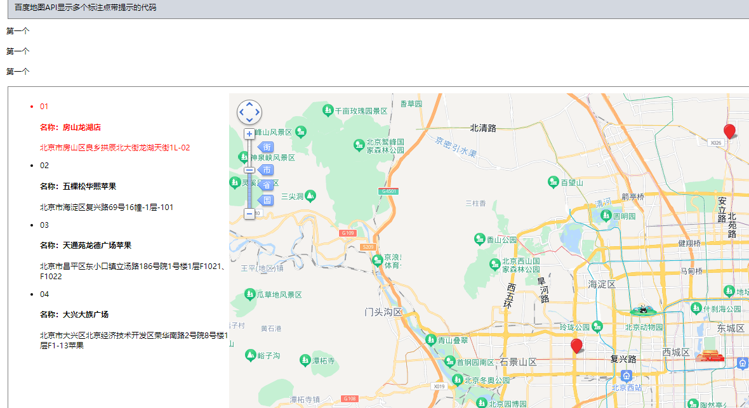Image resolution: width=749 pixels, height=408 pixels.
Task: Click the red marker near X026 road
Action: pyautogui.click(x=729, y=131)
